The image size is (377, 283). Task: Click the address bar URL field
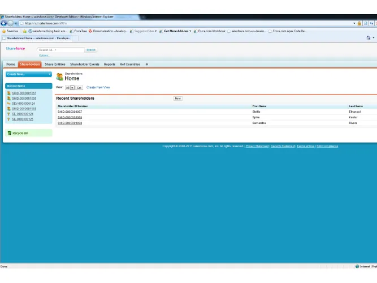[x=185, y=23]
